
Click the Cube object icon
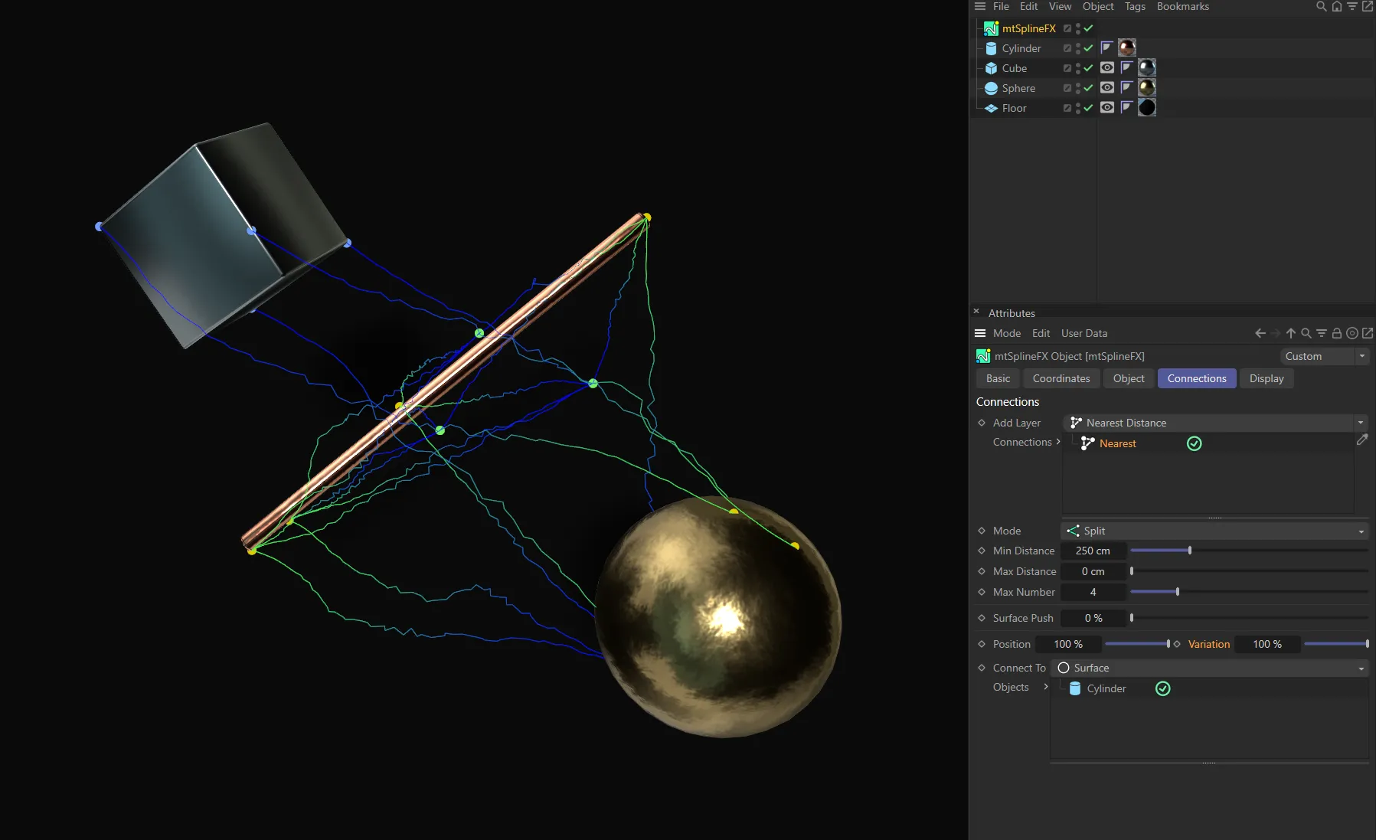coord(991,68)
